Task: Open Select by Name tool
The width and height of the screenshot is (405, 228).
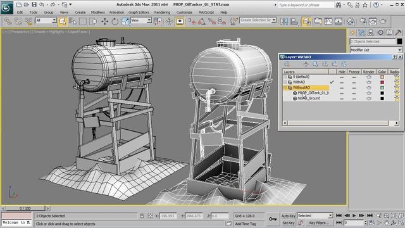Action: (73, 22)
